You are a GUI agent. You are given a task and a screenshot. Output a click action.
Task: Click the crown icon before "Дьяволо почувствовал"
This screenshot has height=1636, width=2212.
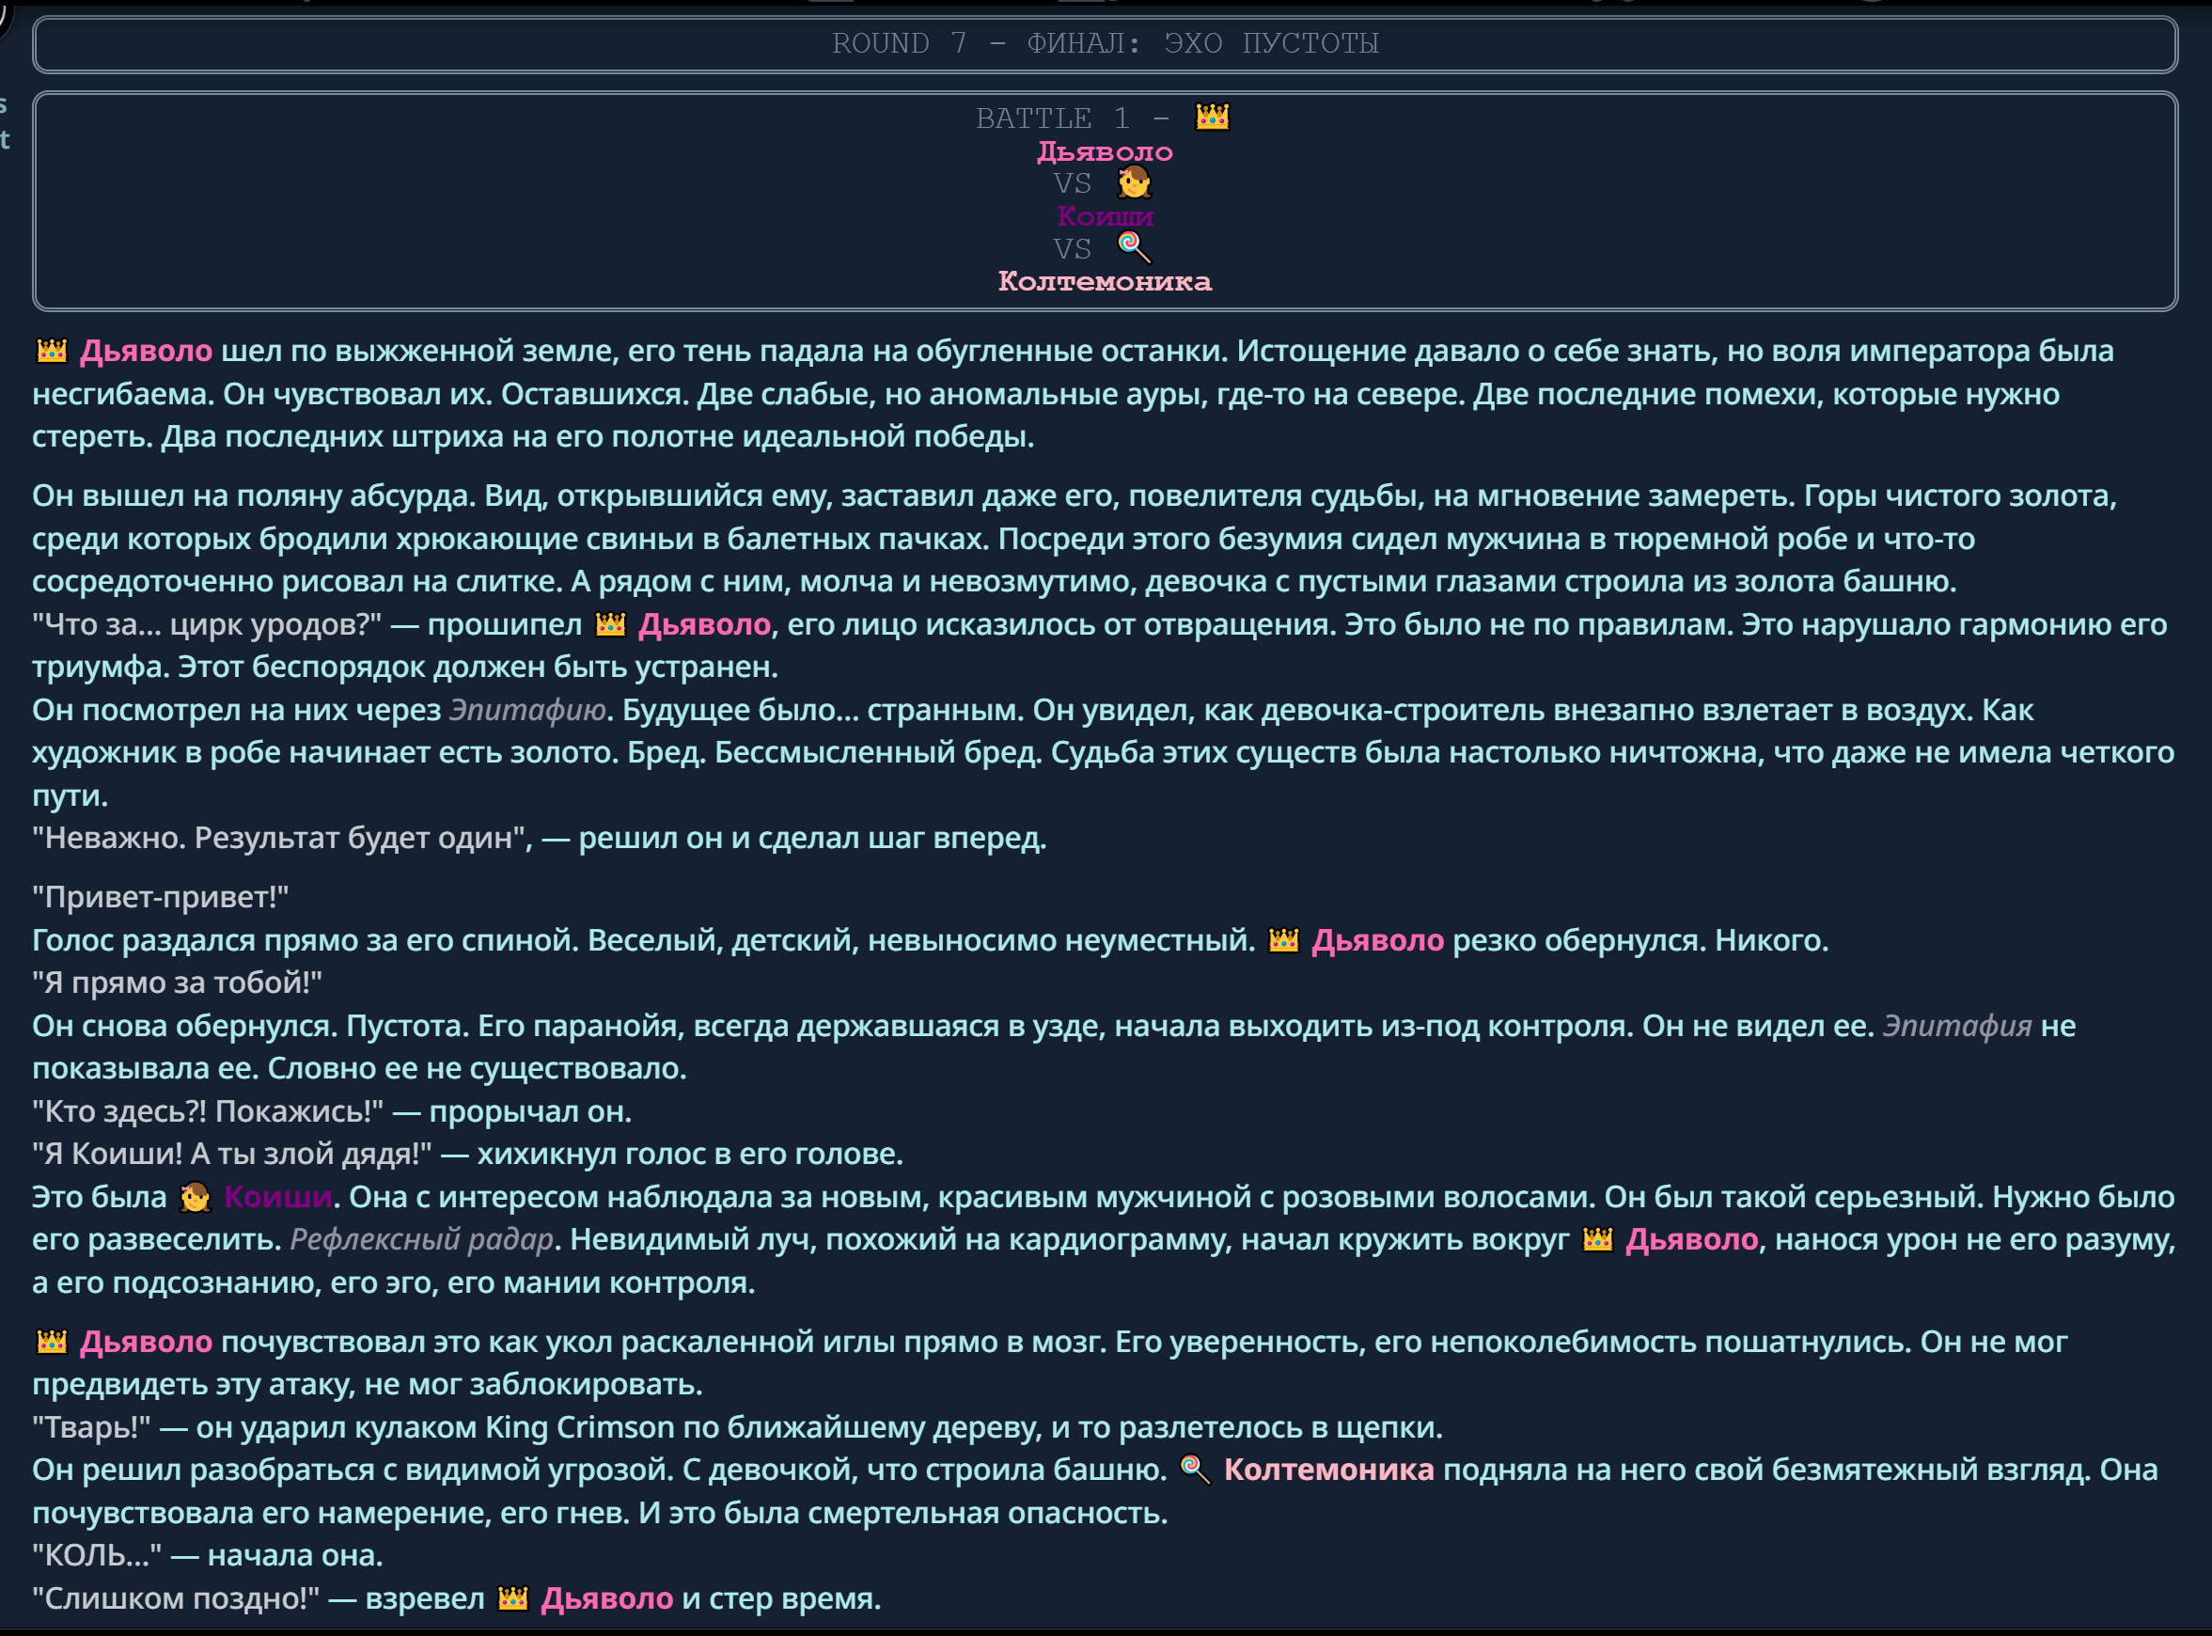[52, 1342]
